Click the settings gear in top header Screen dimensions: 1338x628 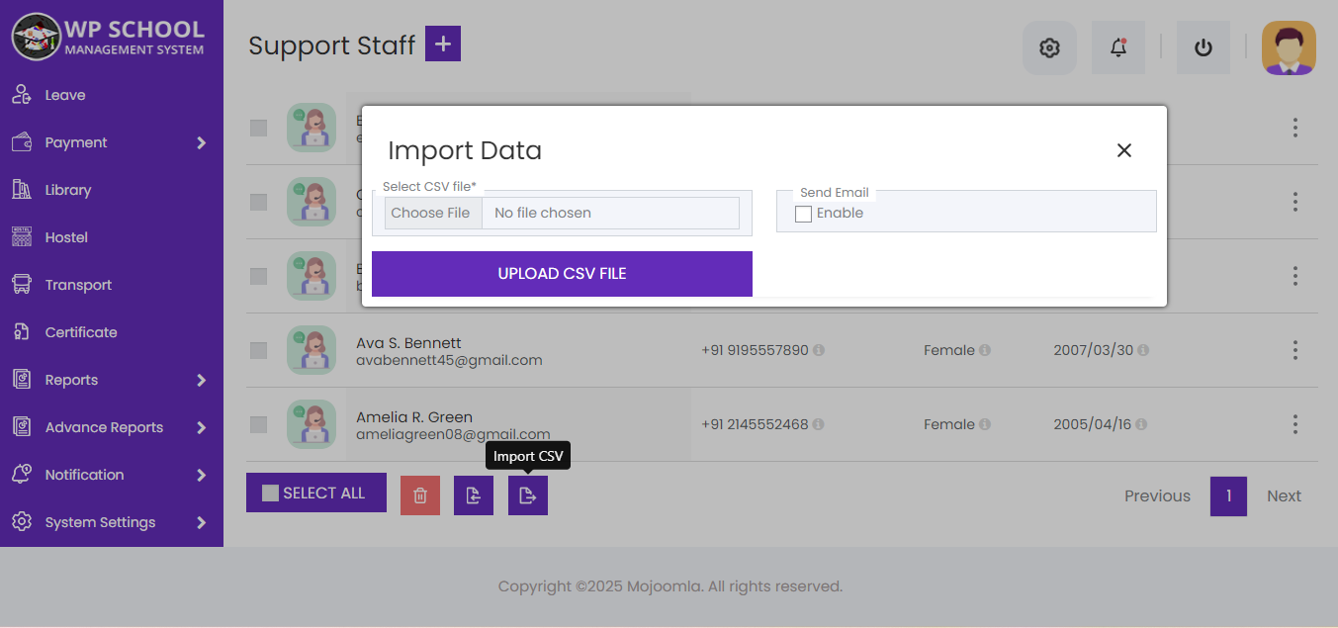1049,47
